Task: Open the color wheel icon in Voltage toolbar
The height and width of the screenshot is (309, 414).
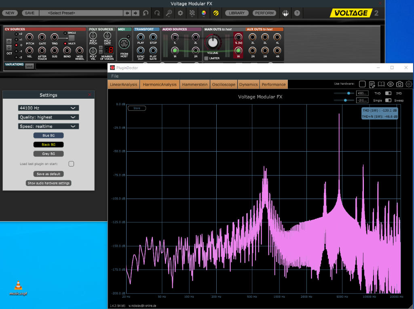Action: click(204, 13)
